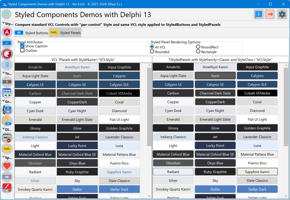Click the VCL TPanels scrollbar thumb
Screen dimensions: 290x200
tap(149, 107)
